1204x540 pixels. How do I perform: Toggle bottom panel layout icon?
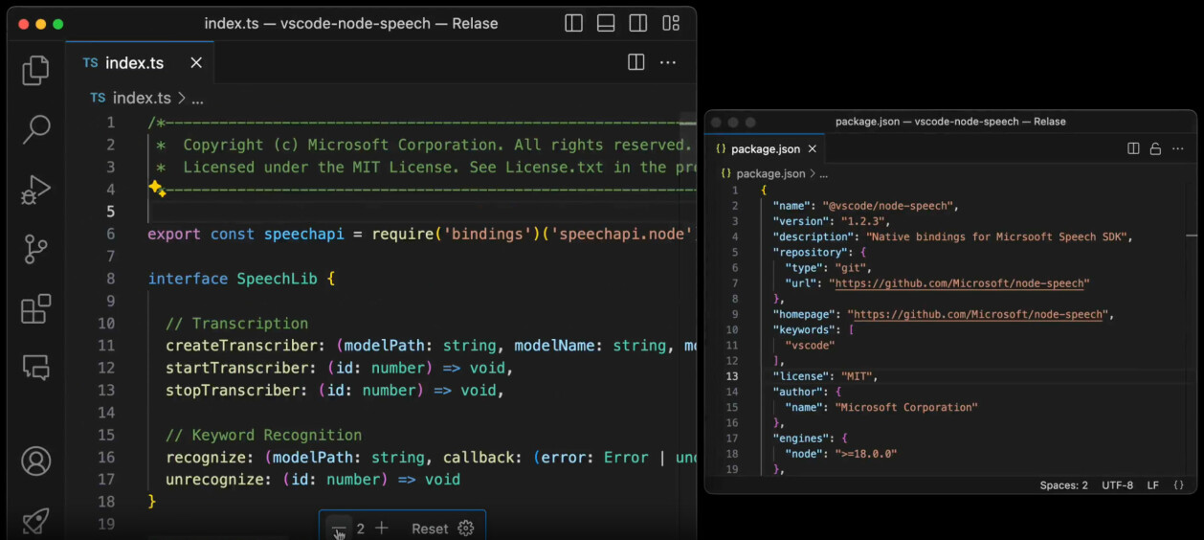[x=606, y=24]
